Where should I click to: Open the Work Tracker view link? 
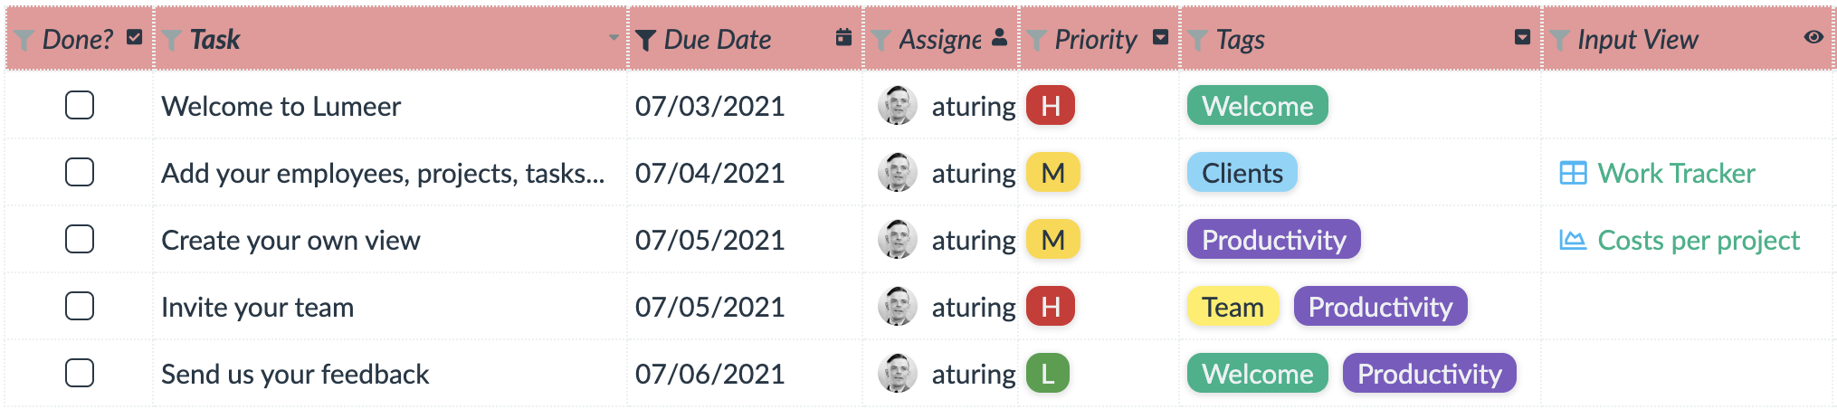(1676, 173)
